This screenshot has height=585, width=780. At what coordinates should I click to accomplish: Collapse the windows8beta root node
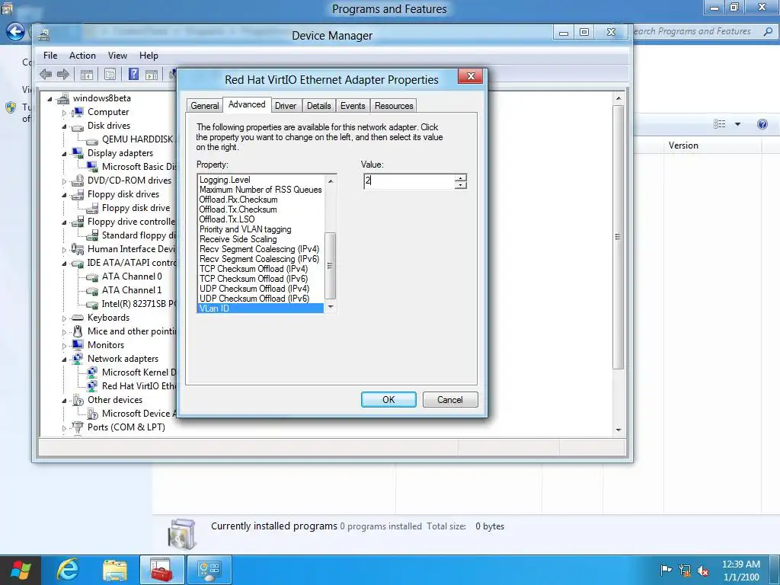(x=50, y=99)
